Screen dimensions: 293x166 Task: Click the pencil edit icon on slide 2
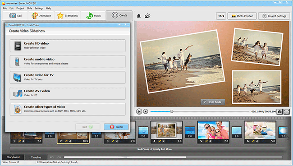pos(66,141)
